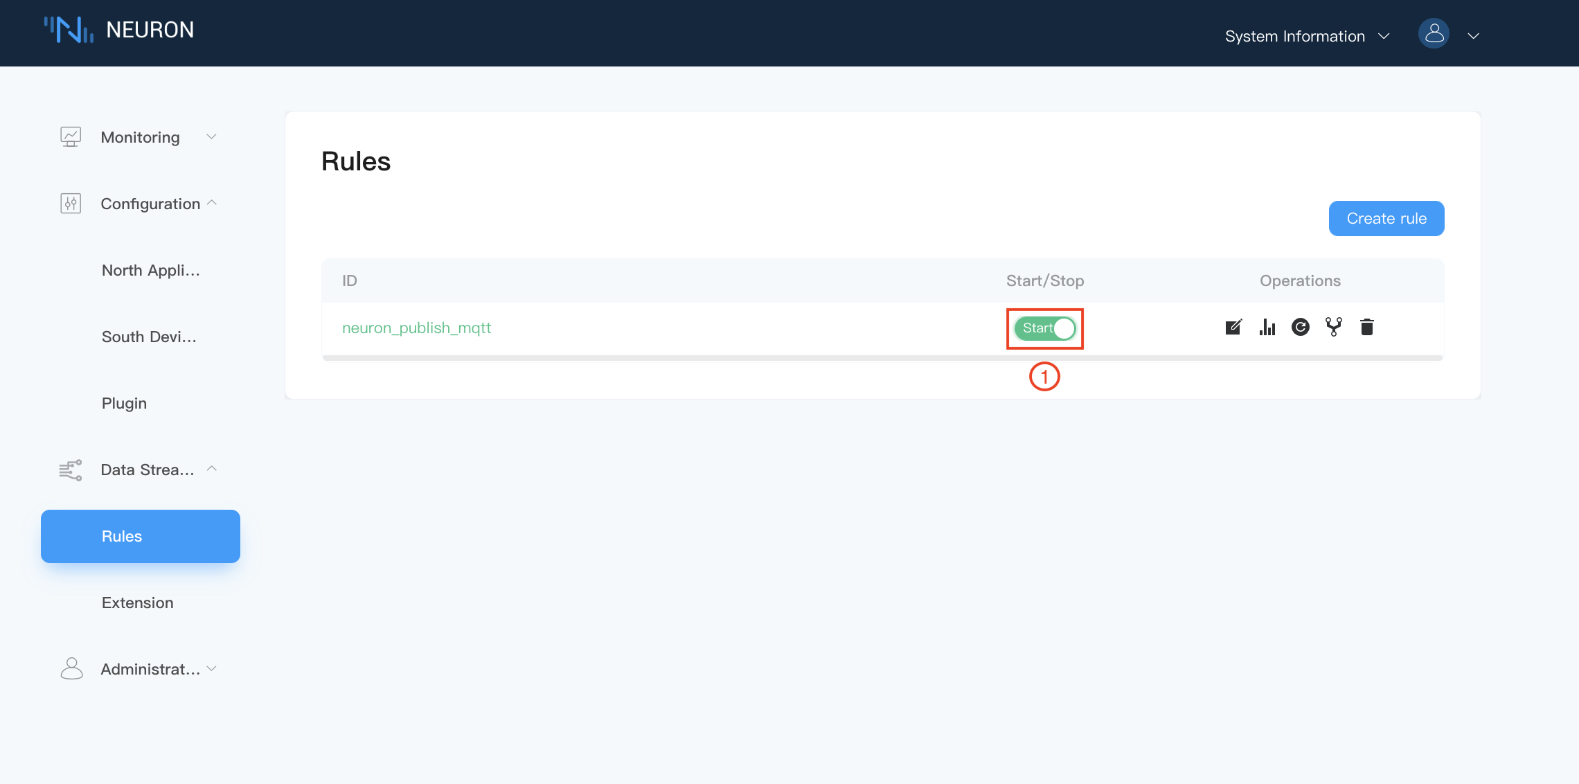This screenshot has height=784, width=1579.
Task: Expand the Monitoring section
Action: pos(140,137)
